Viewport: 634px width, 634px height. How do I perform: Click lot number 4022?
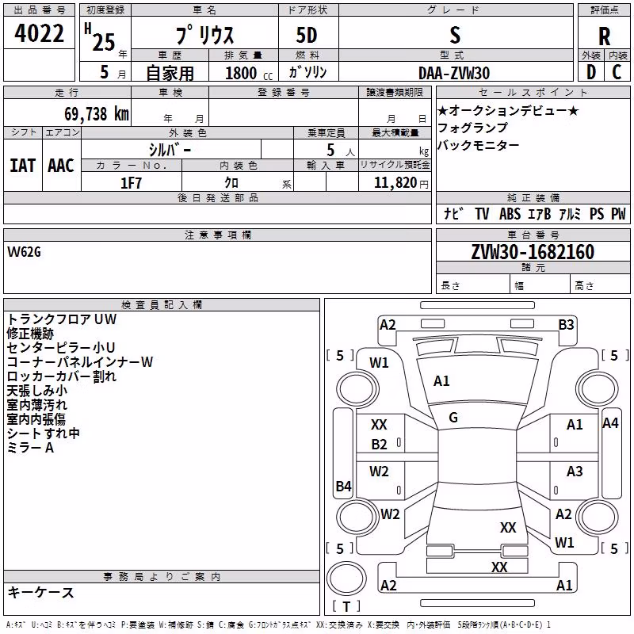point(39,33)
